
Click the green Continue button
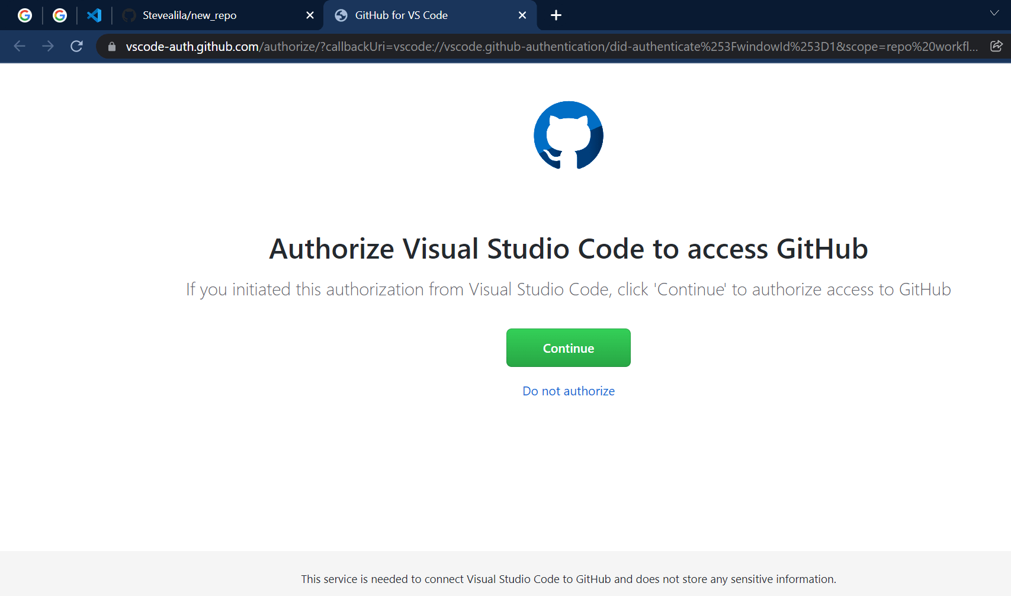(569, 348)
